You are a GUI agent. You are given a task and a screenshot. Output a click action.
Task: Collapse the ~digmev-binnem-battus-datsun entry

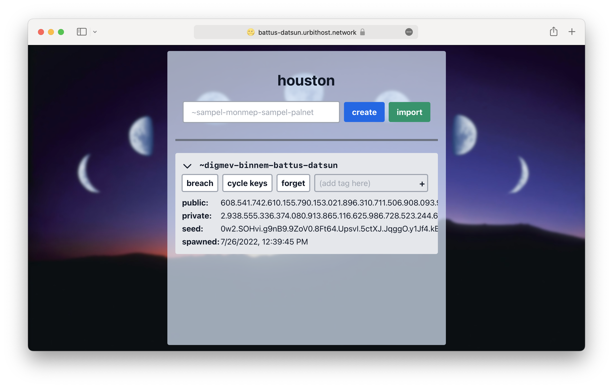point(187,166)
